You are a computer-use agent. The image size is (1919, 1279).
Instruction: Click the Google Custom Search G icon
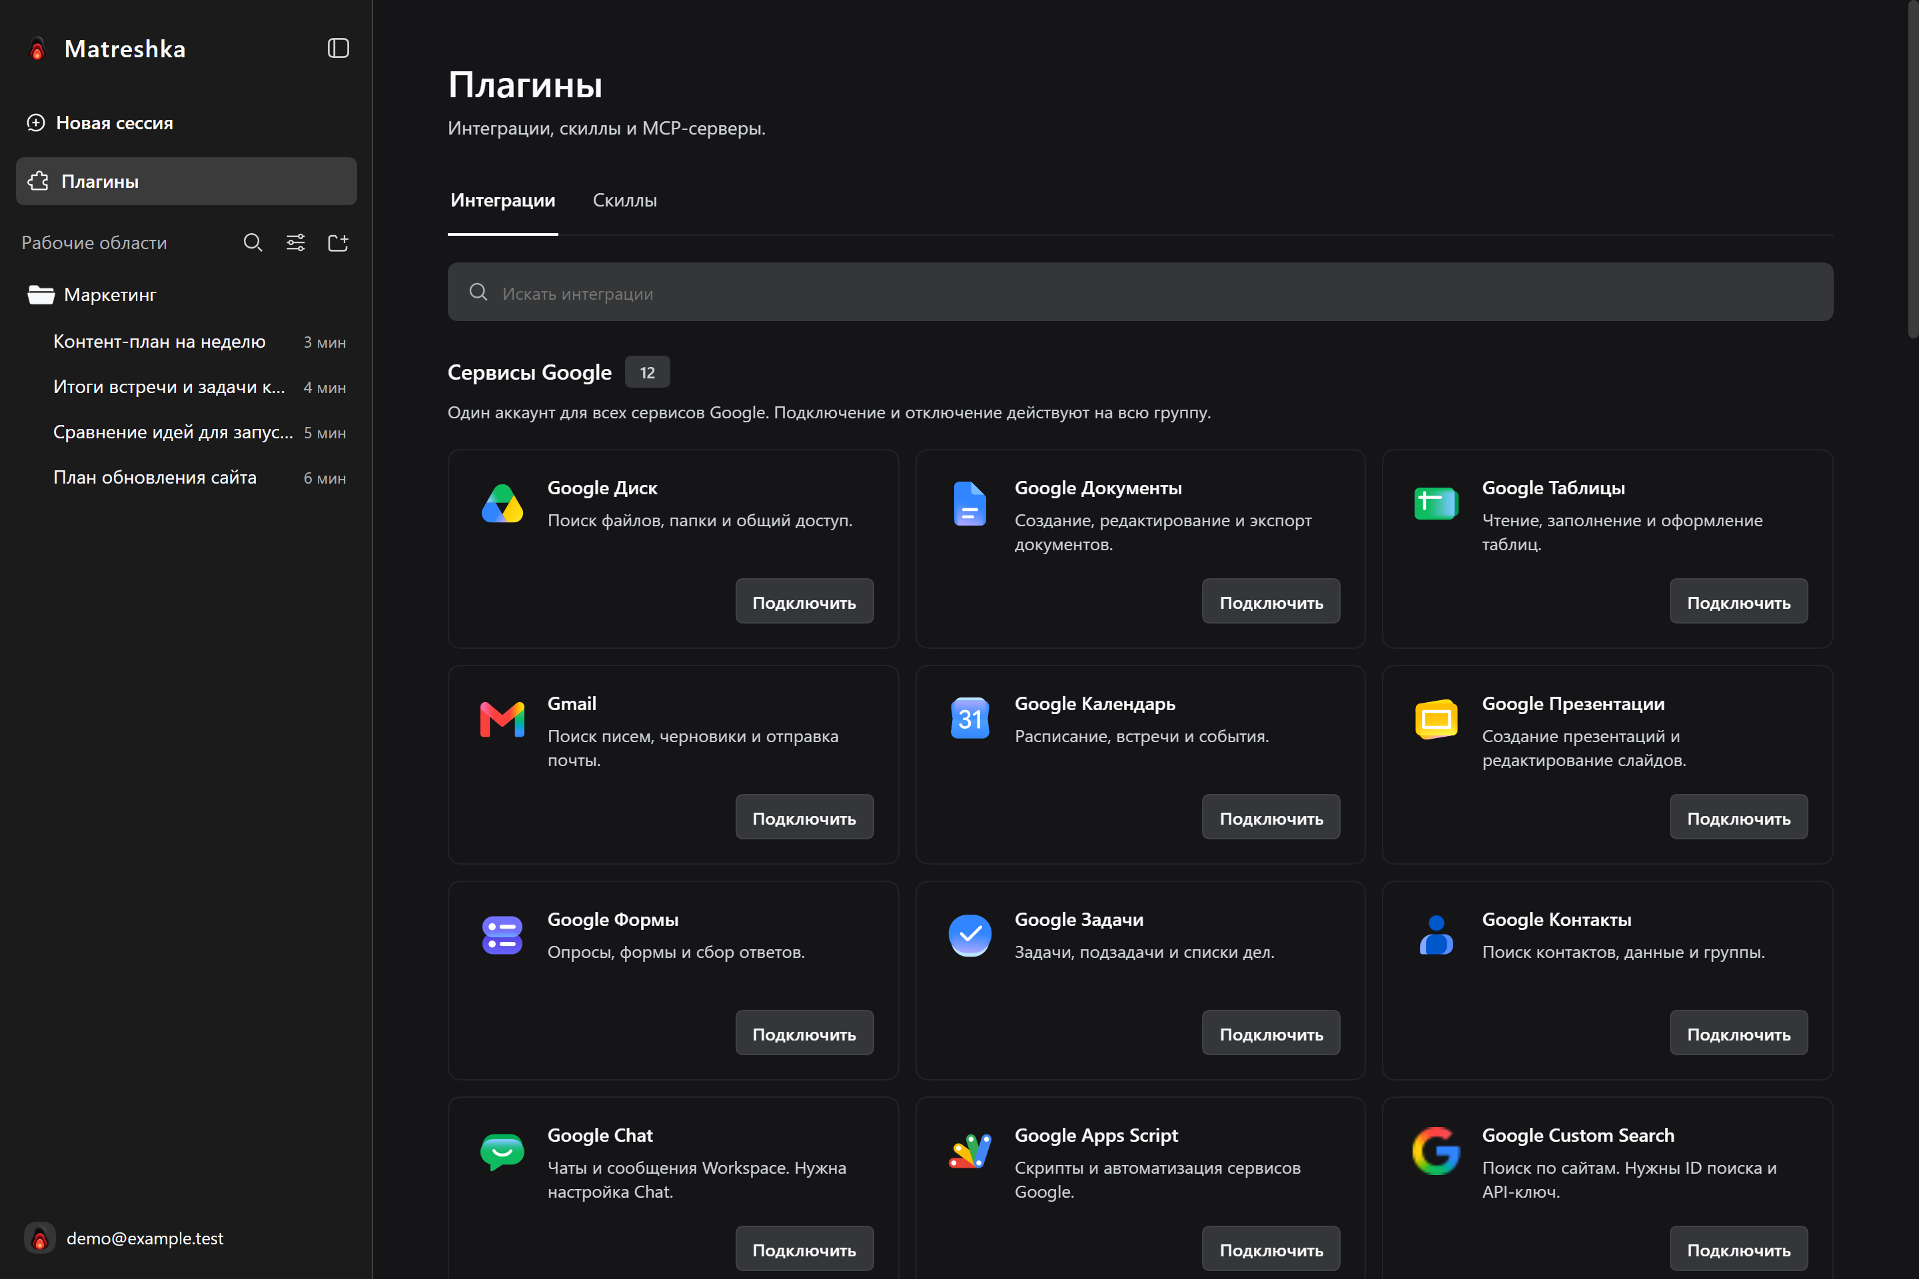(1436, 1151)
